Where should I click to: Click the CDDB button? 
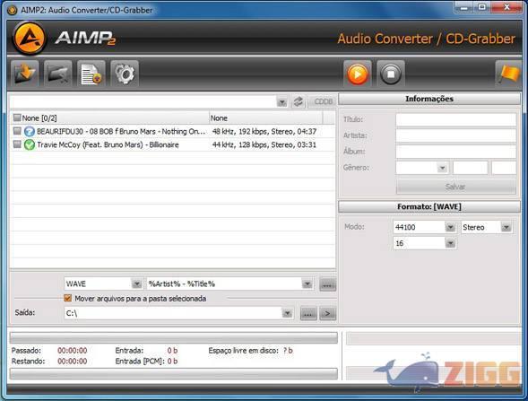323,101
